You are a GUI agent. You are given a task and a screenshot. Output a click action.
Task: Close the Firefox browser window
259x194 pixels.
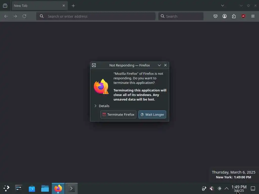point(255,6)
